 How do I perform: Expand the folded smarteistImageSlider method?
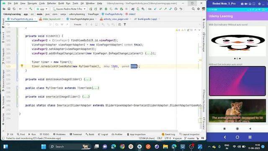coord(85,96)
